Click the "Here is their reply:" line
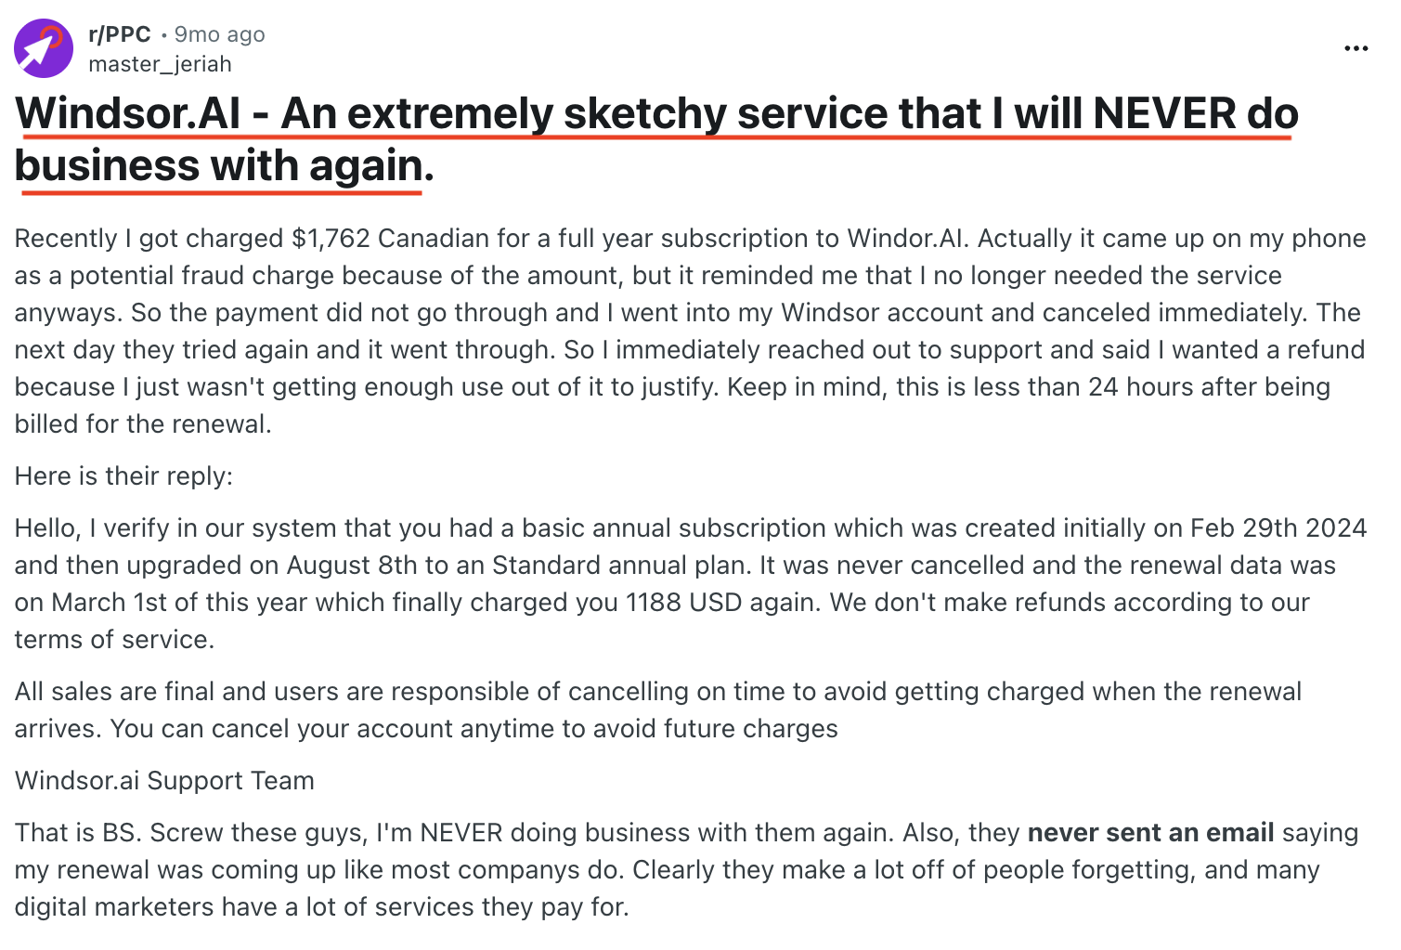The height and width of the screenshot is (950, 1401). click(x=123, y=475)
